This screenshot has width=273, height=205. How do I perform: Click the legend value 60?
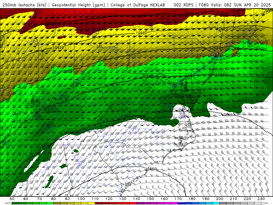[26, 199]
